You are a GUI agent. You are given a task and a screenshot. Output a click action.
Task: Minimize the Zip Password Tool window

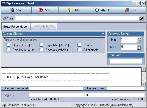(134, 3)
